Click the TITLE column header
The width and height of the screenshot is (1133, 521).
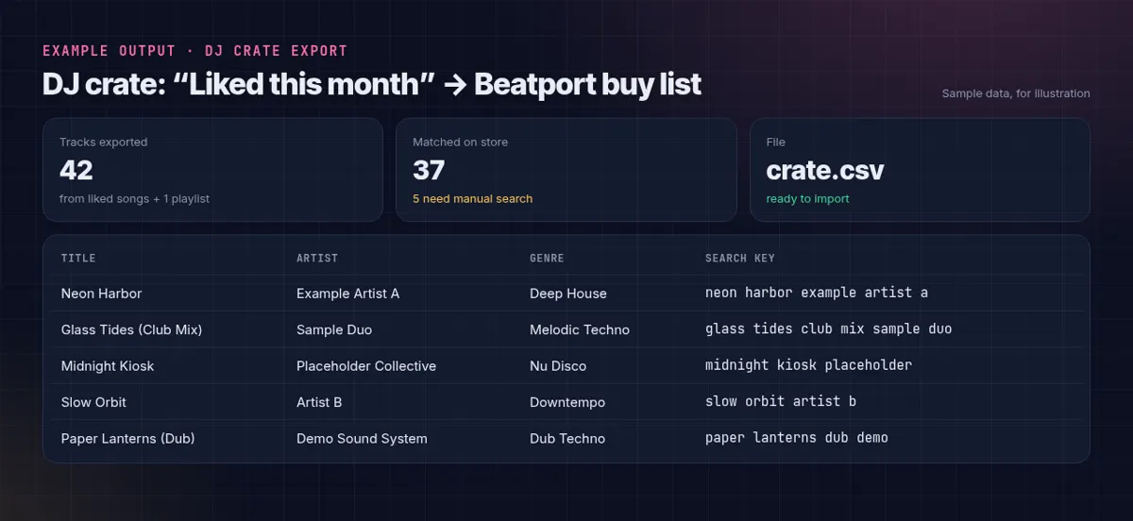click(78, 258)
